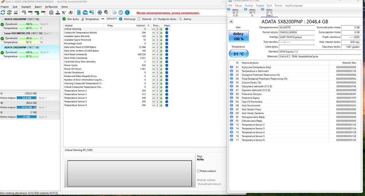Toggle the Włącz checkbox for Power Cycles
This screenshot has width=365, height=196.
[167, 66]
